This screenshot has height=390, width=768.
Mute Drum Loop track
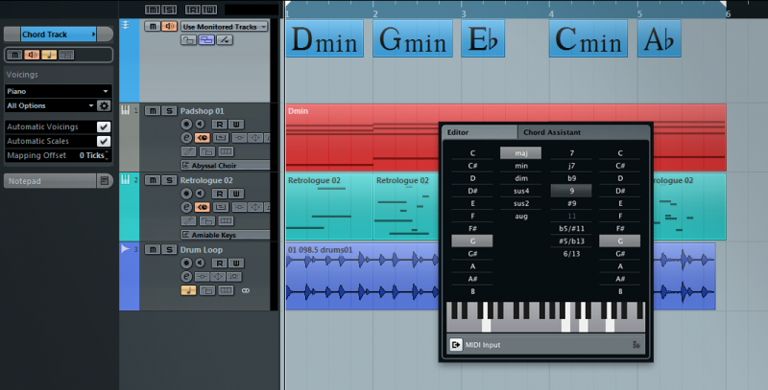[153, 250]
